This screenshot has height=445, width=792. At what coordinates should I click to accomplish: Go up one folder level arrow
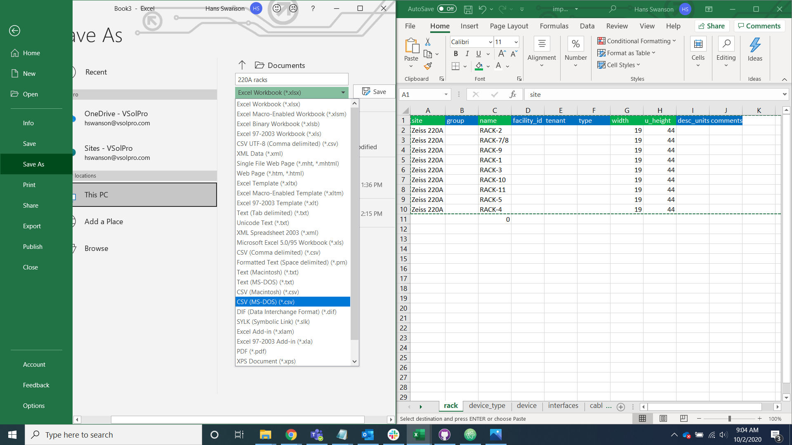click(x=242, y=65)
